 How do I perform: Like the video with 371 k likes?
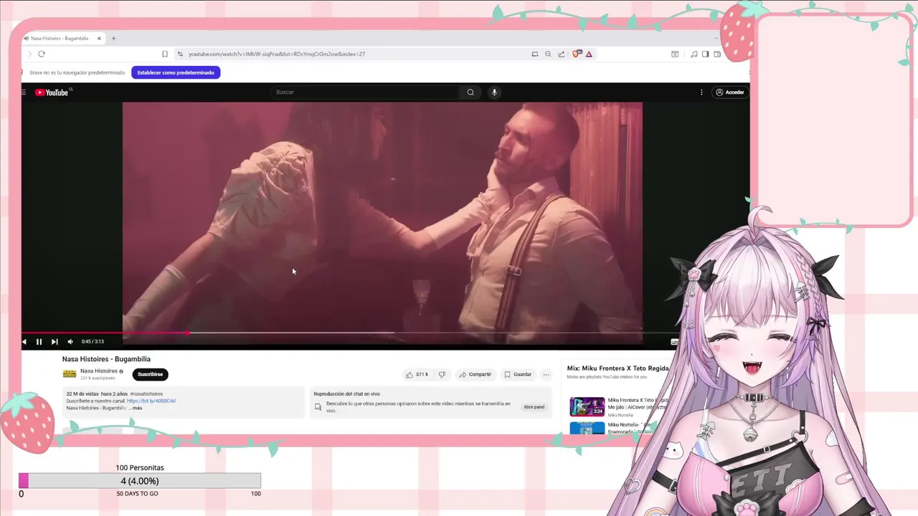(x=417, y=374)
